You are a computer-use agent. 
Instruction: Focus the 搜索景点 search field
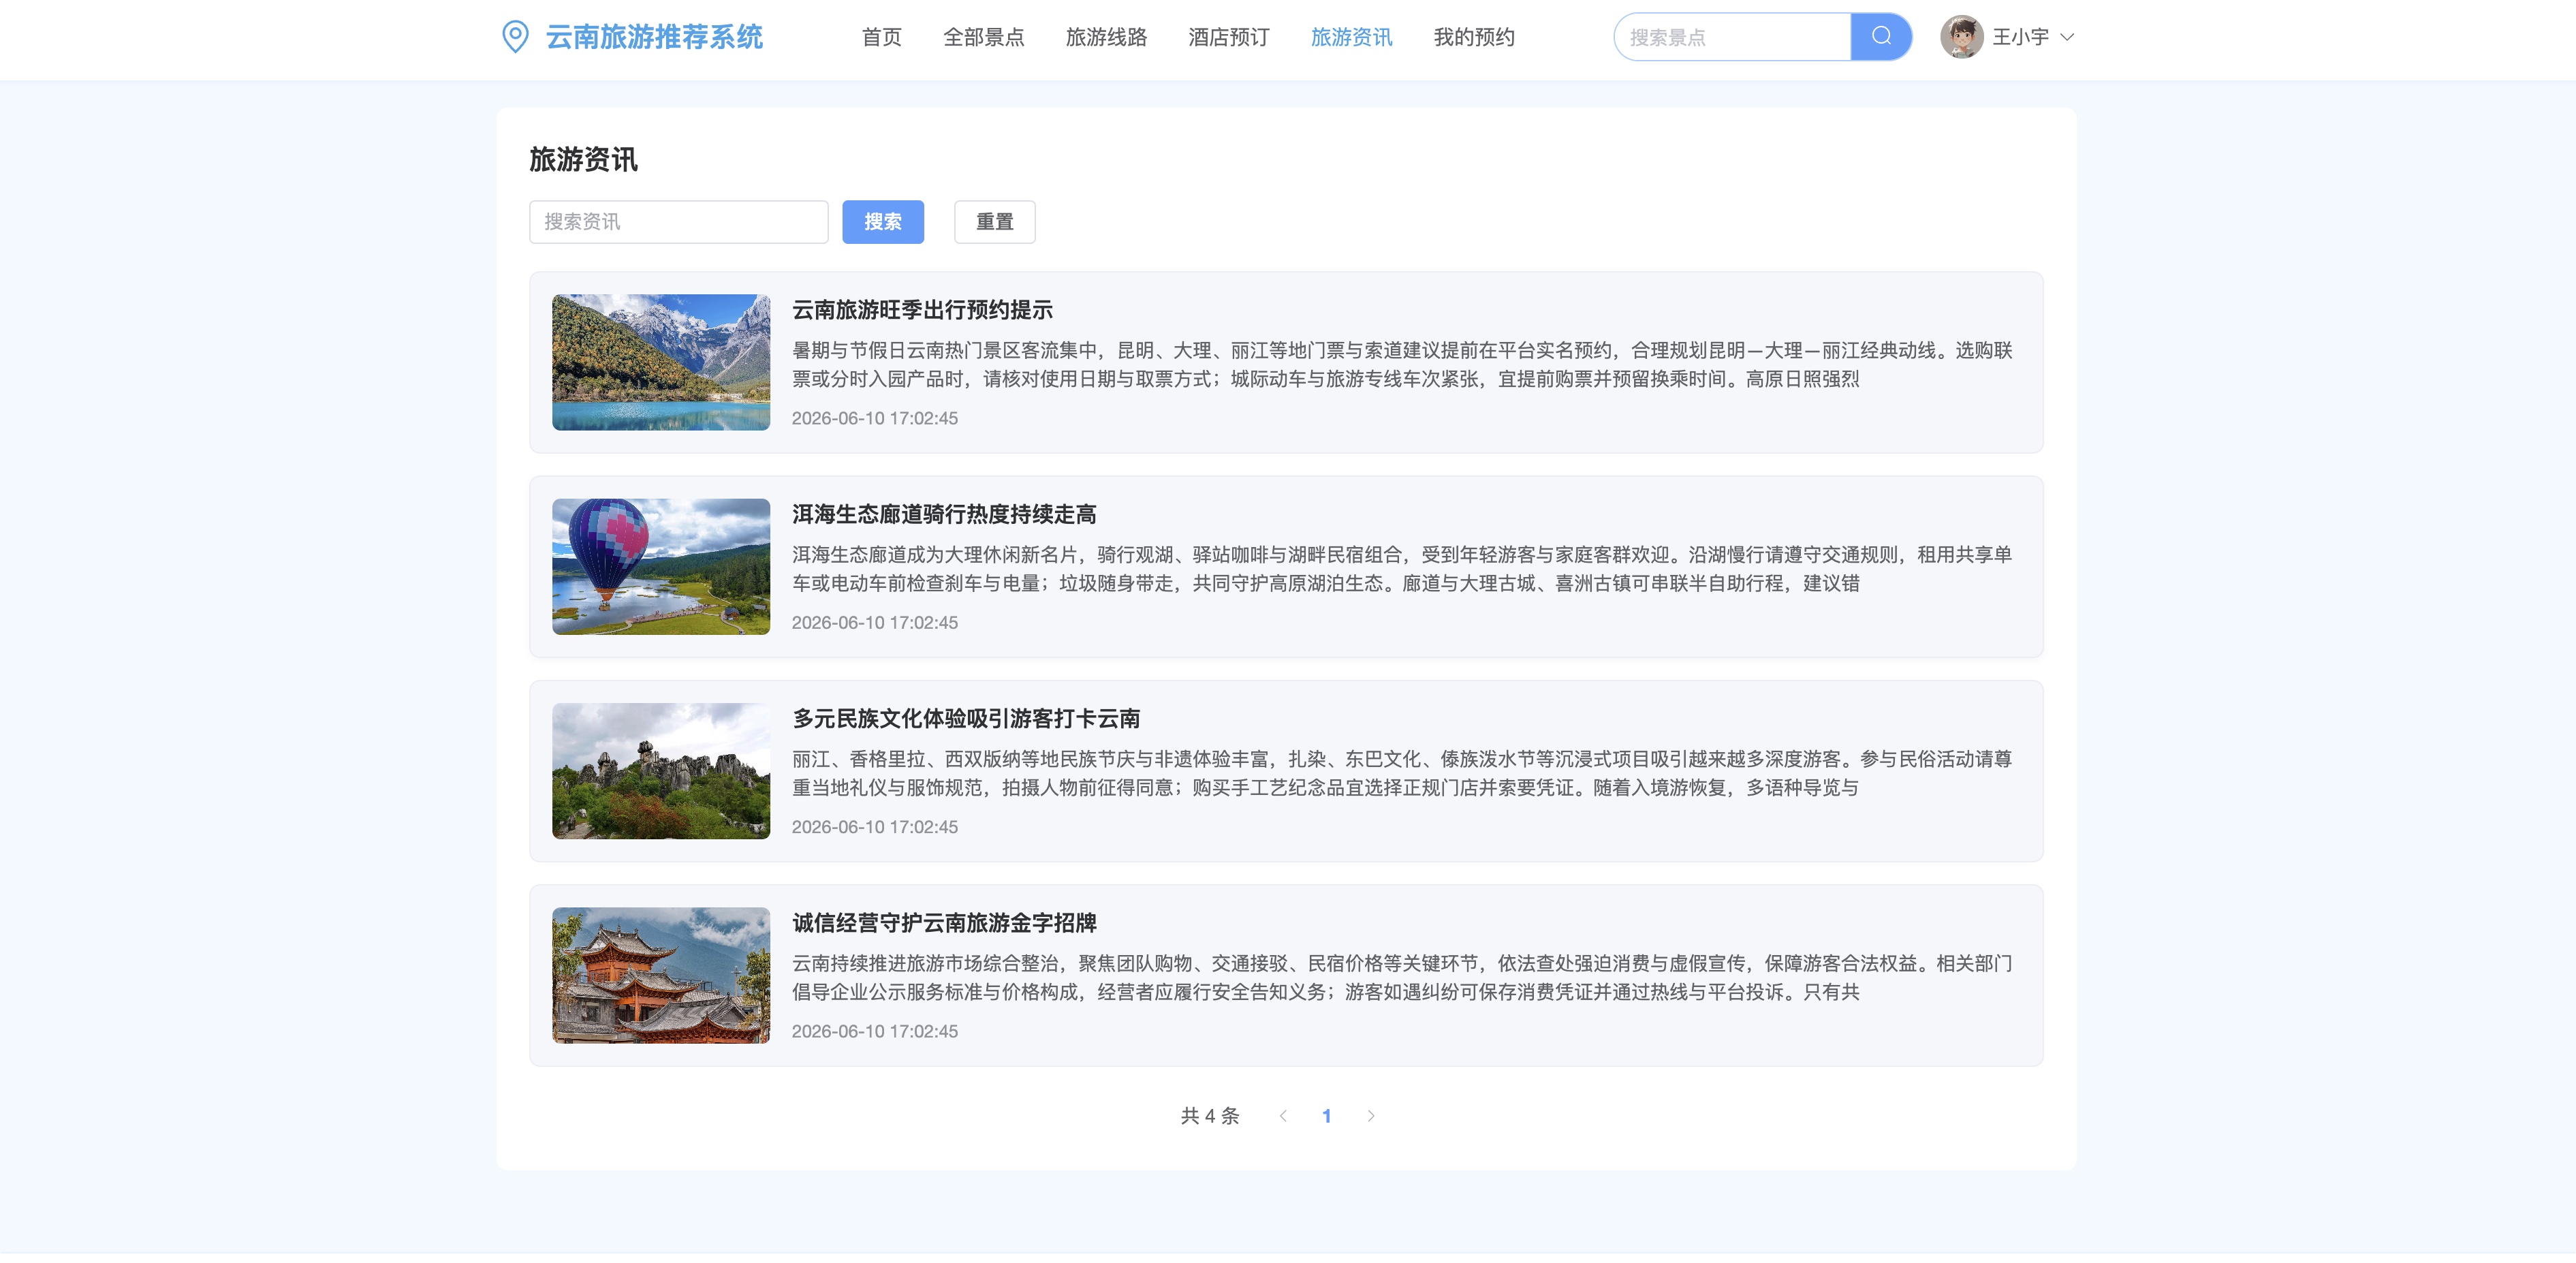[1732, 37]
